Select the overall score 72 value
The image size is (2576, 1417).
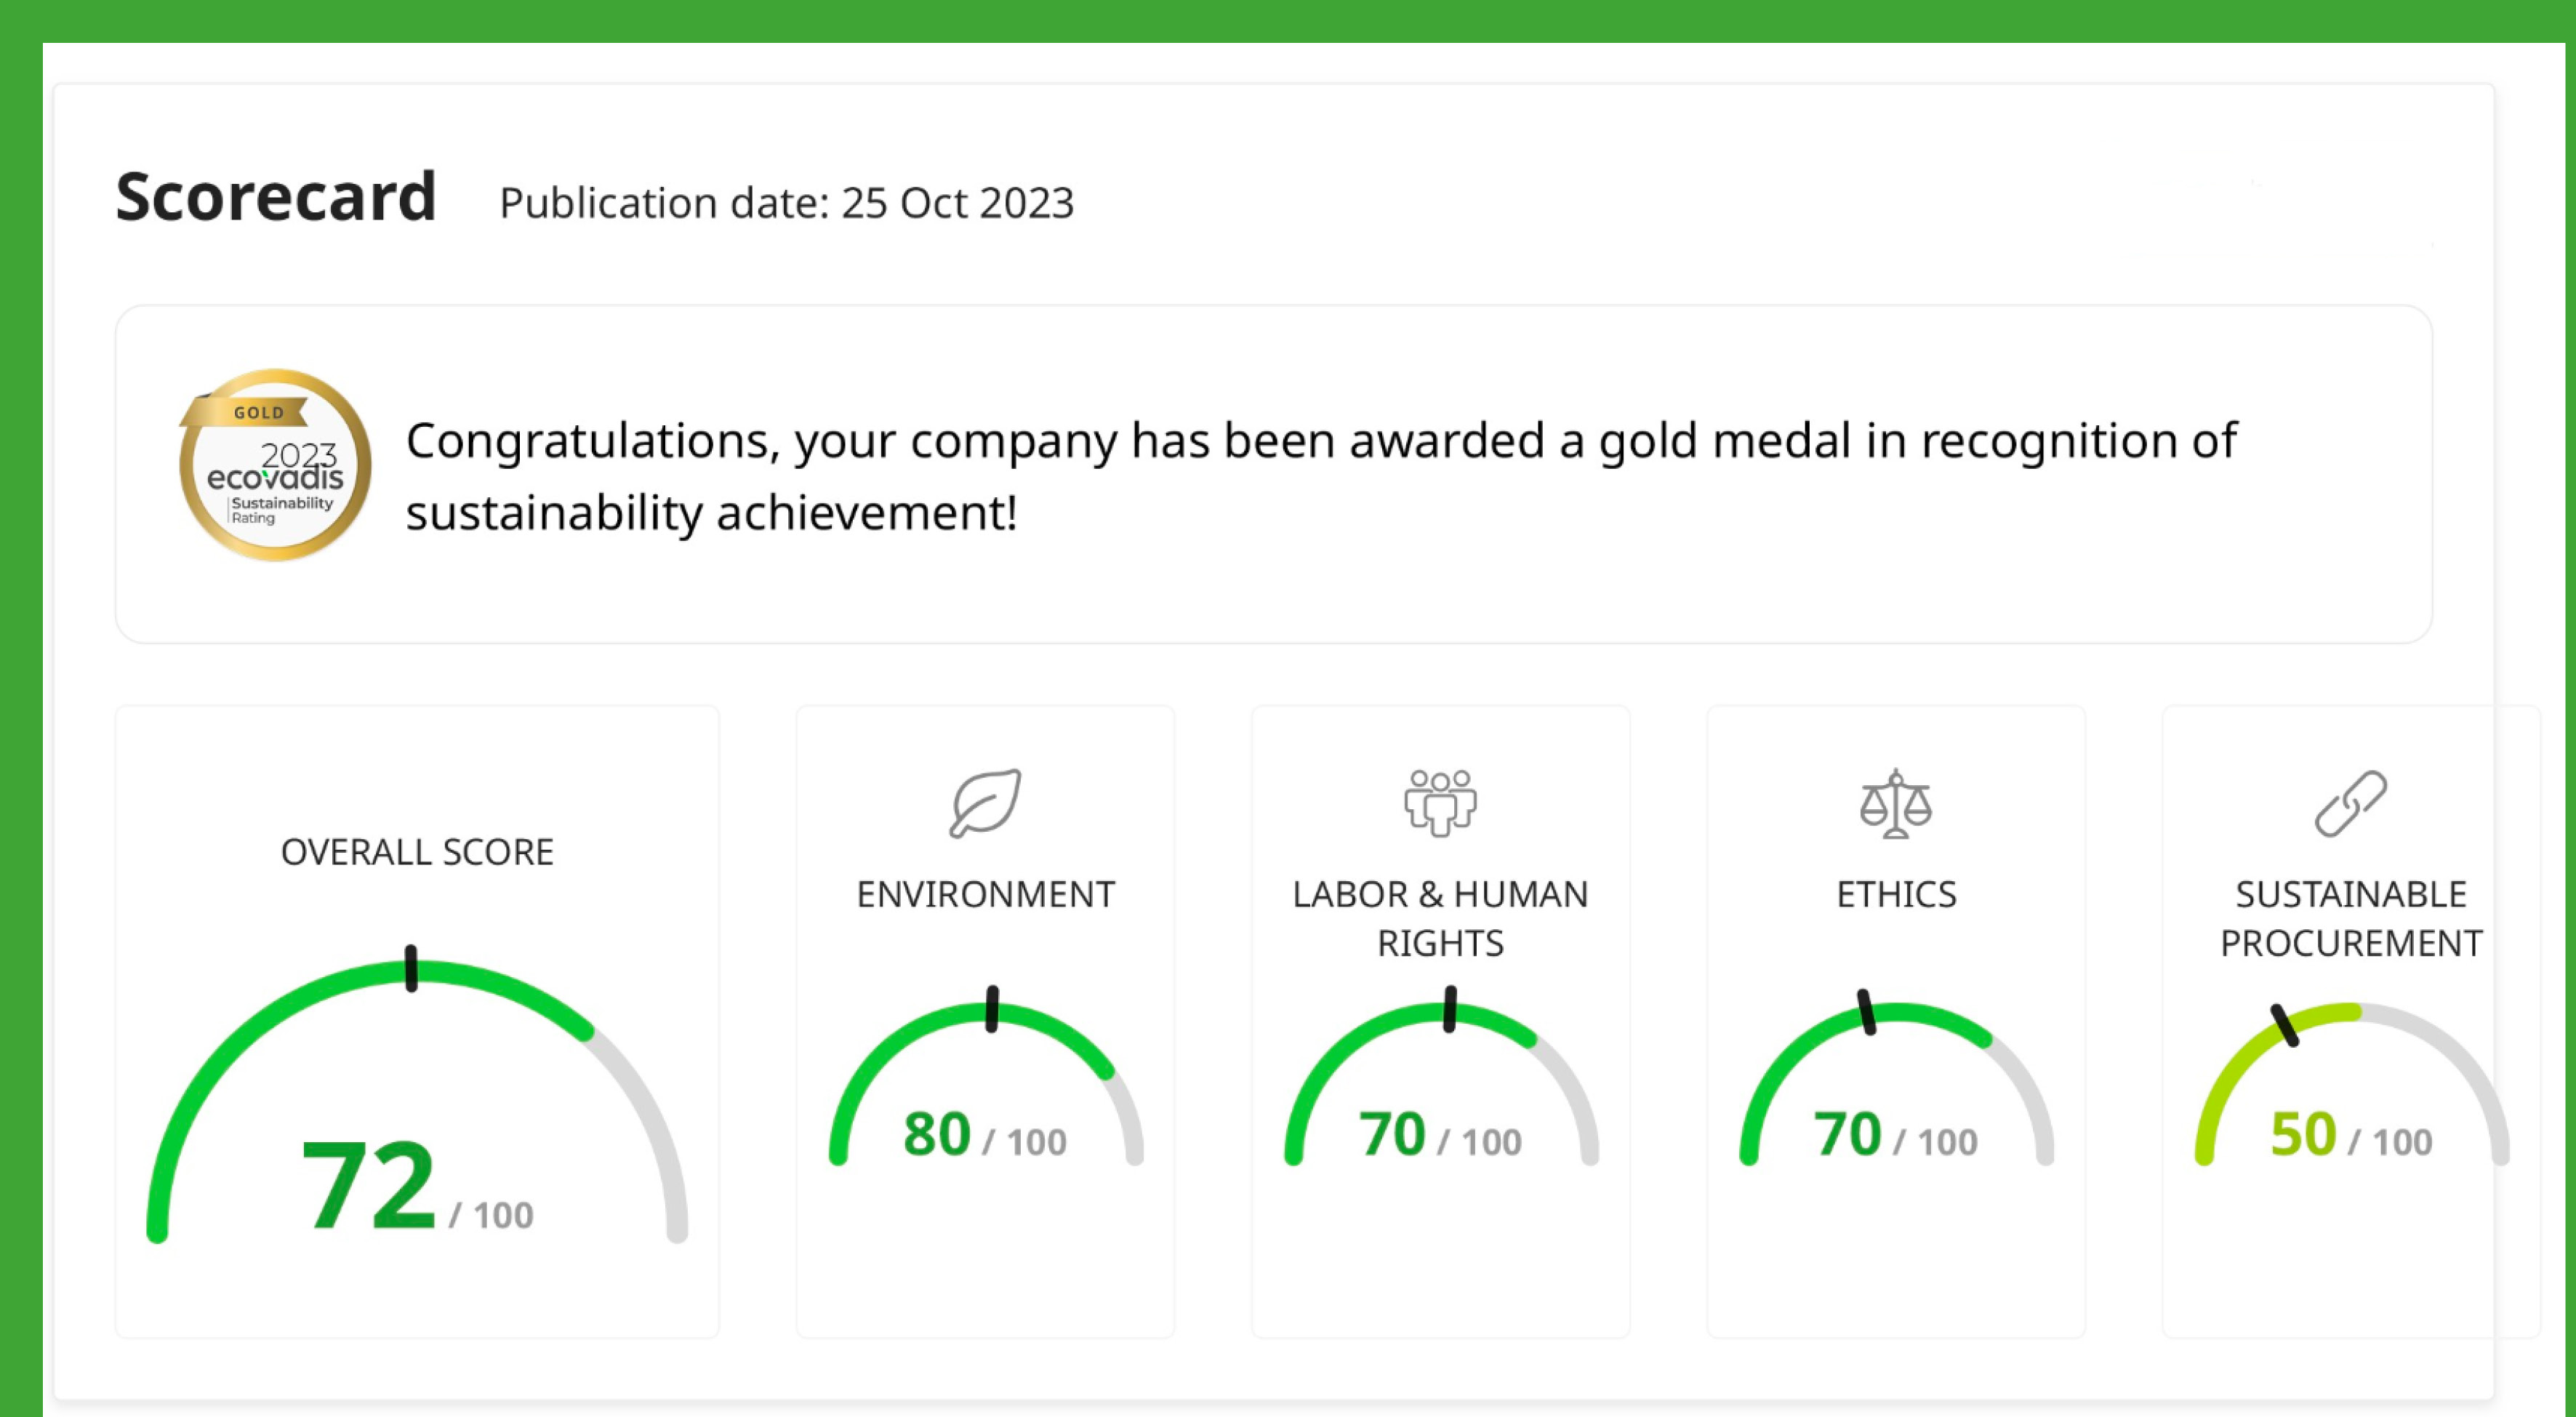(x=368, y=1186)
